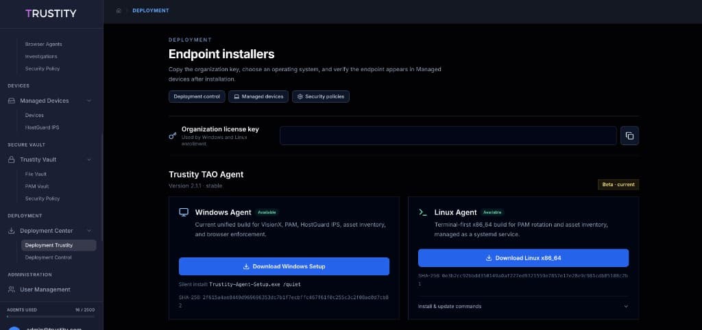Click the 16 / 2500 agents count

tap(85, 310)
